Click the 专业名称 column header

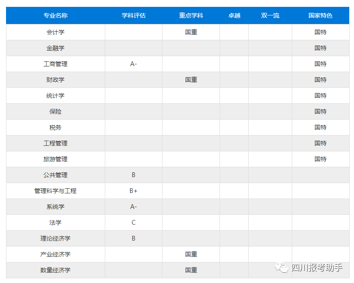click(55, 15)
